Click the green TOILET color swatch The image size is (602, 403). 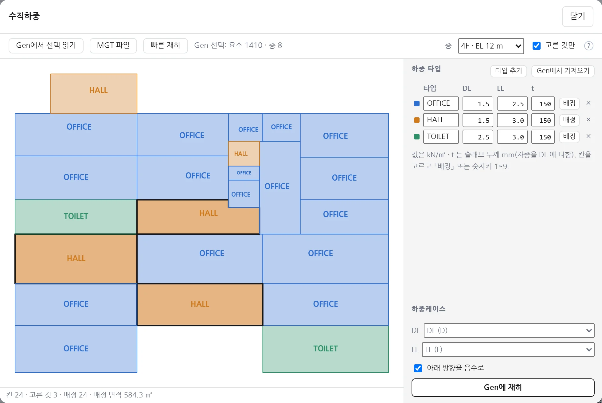[x=417, y=137]
